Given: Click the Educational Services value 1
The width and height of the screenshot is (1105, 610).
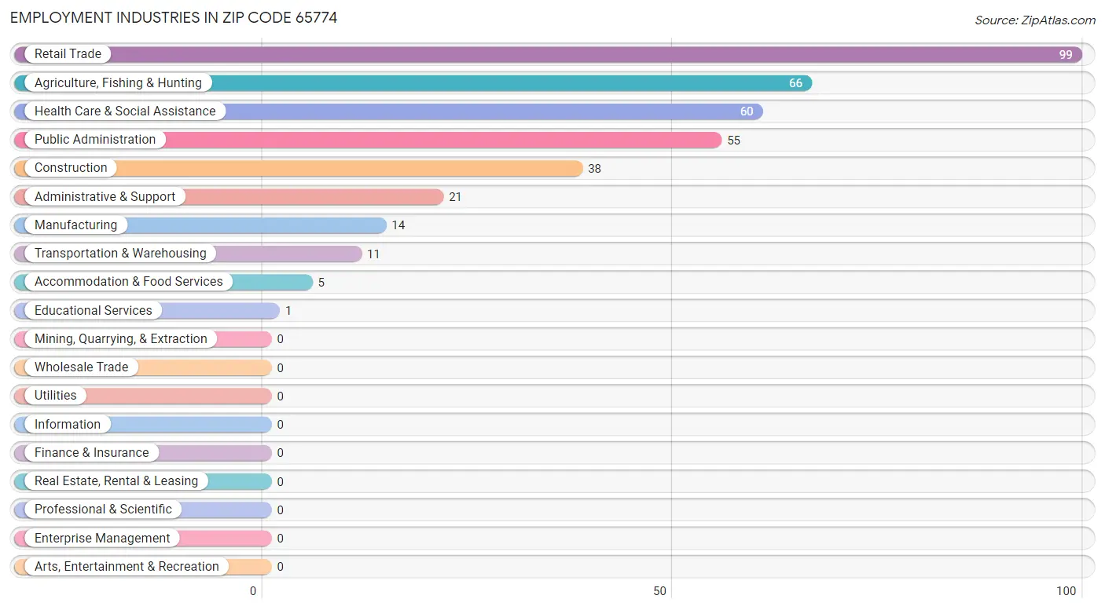Looking at the screenshot, I should pyautogui.click(x=288, y=311).
